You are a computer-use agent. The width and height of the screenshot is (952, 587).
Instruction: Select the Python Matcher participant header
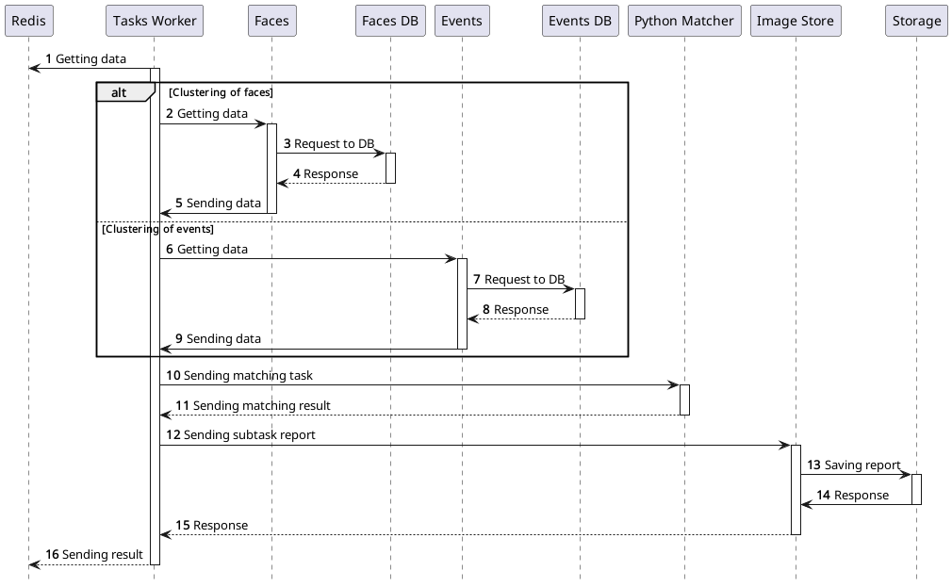click(x=684, y=20)
